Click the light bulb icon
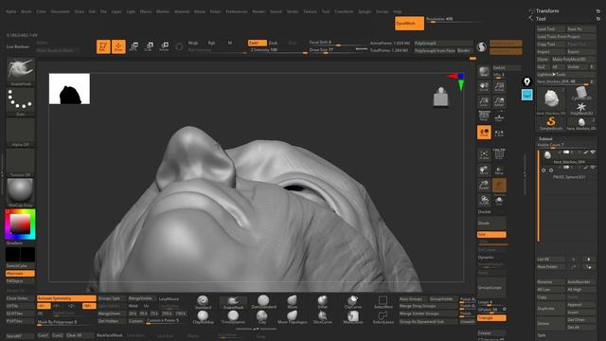The image size is (606, 341). [x=526, y=81]
